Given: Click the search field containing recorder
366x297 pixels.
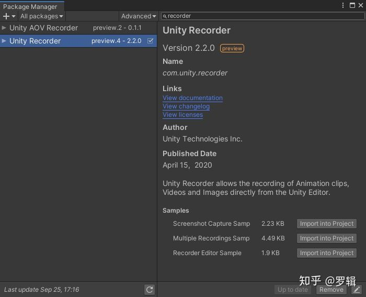Looking at the screenshot, I should (x=262, y=16).
